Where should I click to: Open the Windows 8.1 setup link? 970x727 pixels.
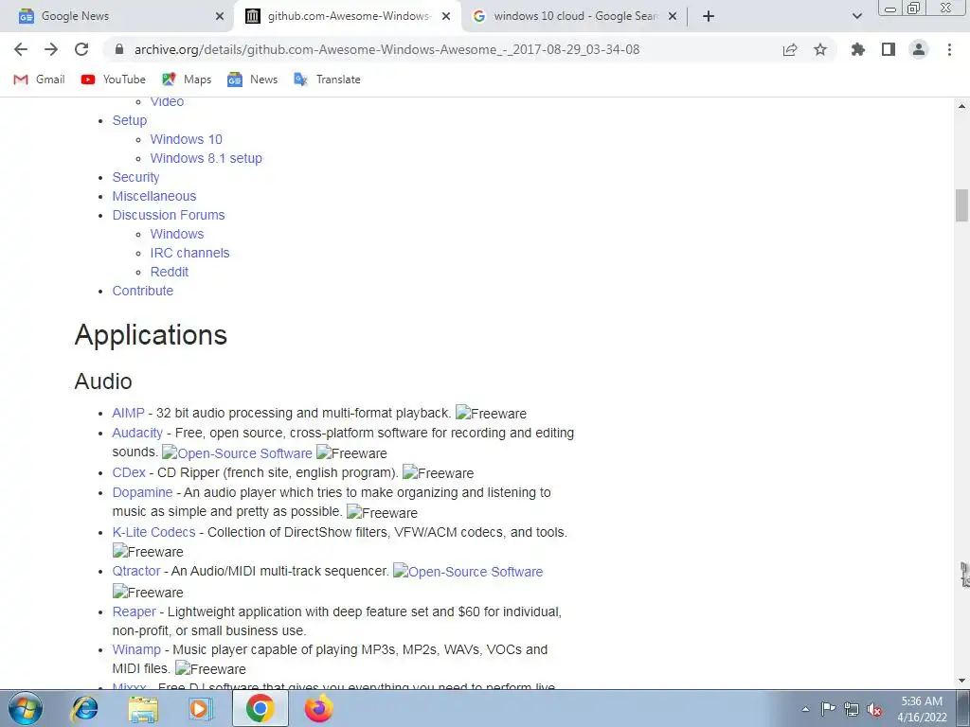pos(206,158)
